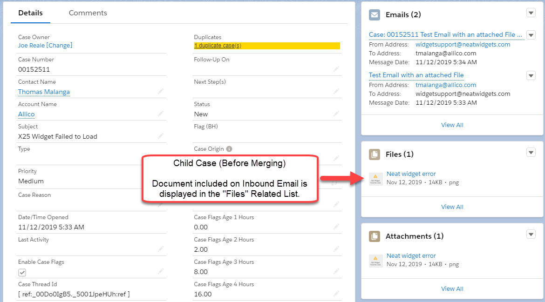
Task: View All in the Emails panel
Action: pos(452,125)
